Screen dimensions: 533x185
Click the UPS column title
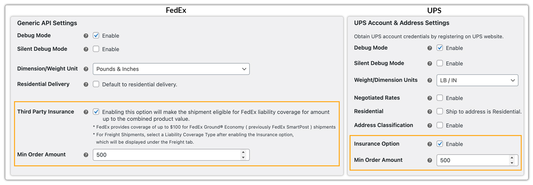click(x=434, y=10)
